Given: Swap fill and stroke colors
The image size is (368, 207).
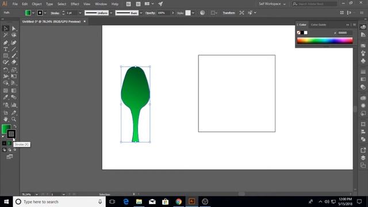Looking at the screenshot, I should [15, 126].
